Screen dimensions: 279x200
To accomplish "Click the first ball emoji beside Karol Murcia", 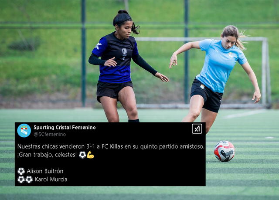I will pyautogui.click(x=21, y=180).
